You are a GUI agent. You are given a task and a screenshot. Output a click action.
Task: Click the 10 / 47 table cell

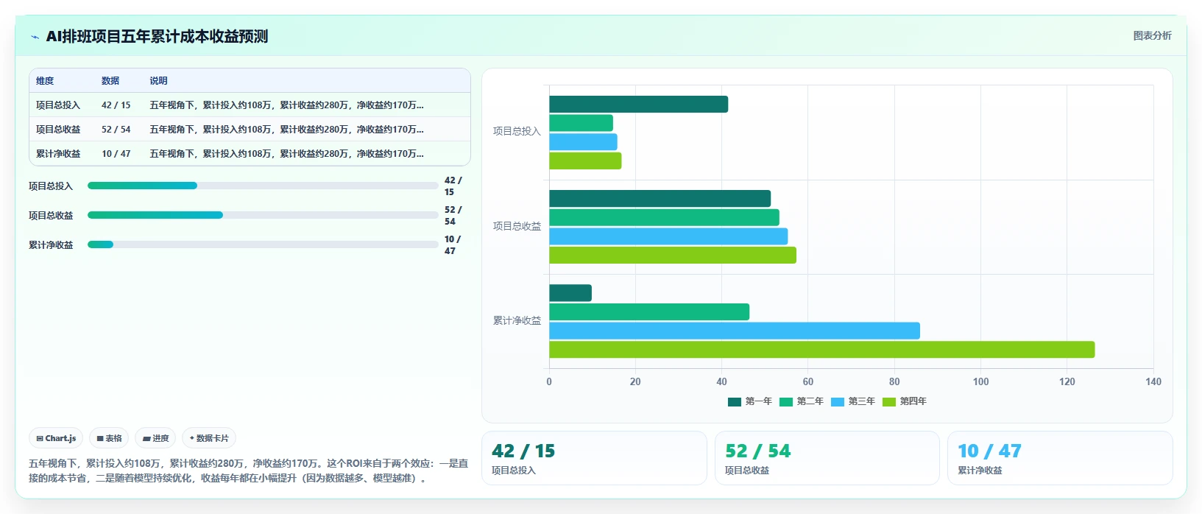pos(116,154)
